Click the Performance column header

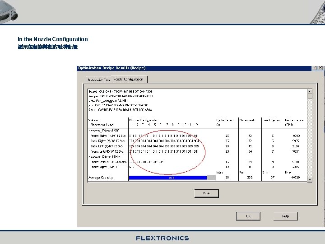coord(294,120)
